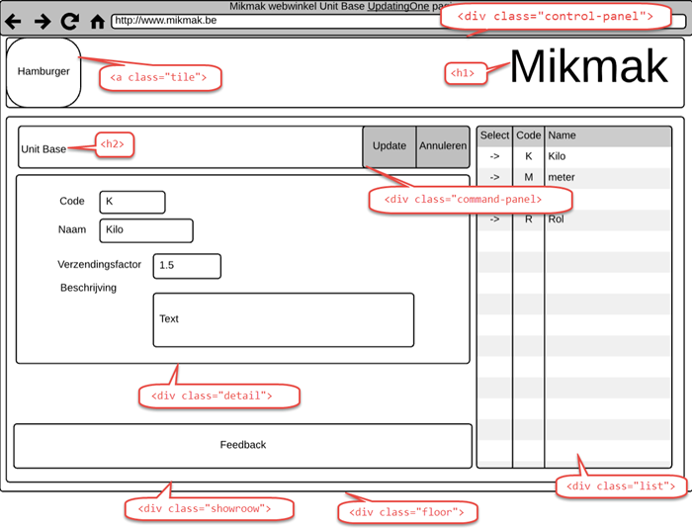Select the Kilo row arrow
Viewport: 692px width, 529px height.
pos(494,156)
